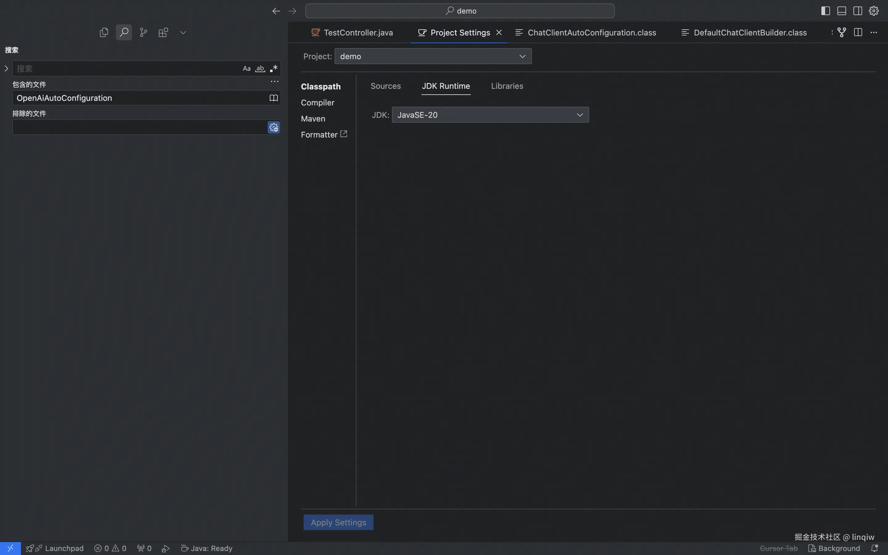The width and height of the screenshot is (888, 555).
Task: Open the Explorer files icon
Action: 104,32
